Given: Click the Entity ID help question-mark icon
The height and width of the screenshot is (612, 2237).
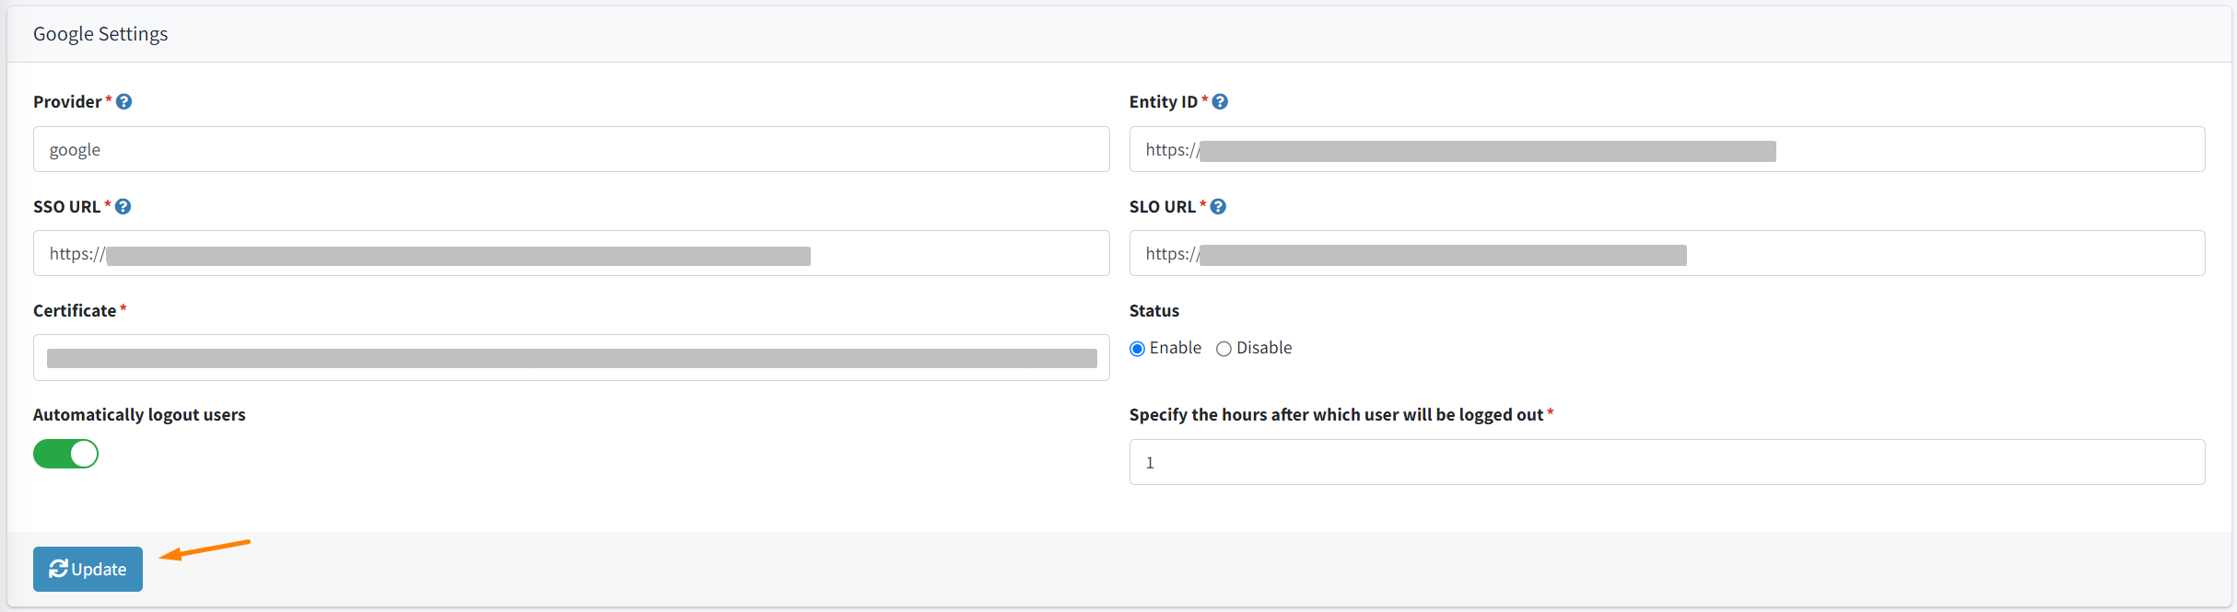Looking at the screenshot, I should [x=1220, y=102].
